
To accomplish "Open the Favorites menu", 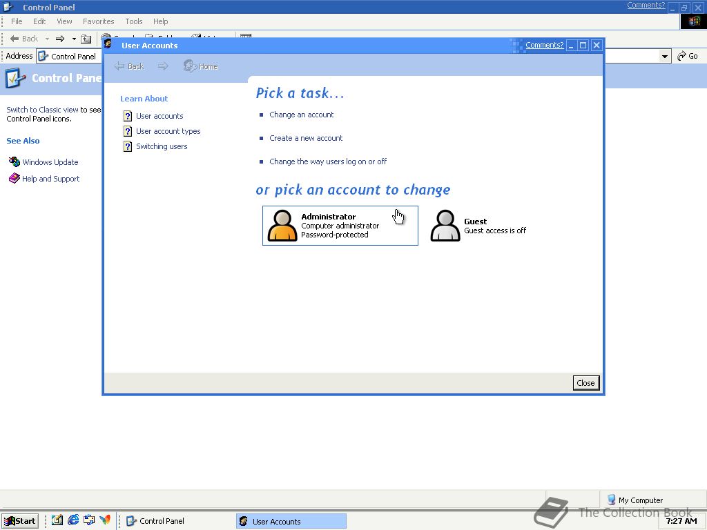I will (x=98, y=21).
